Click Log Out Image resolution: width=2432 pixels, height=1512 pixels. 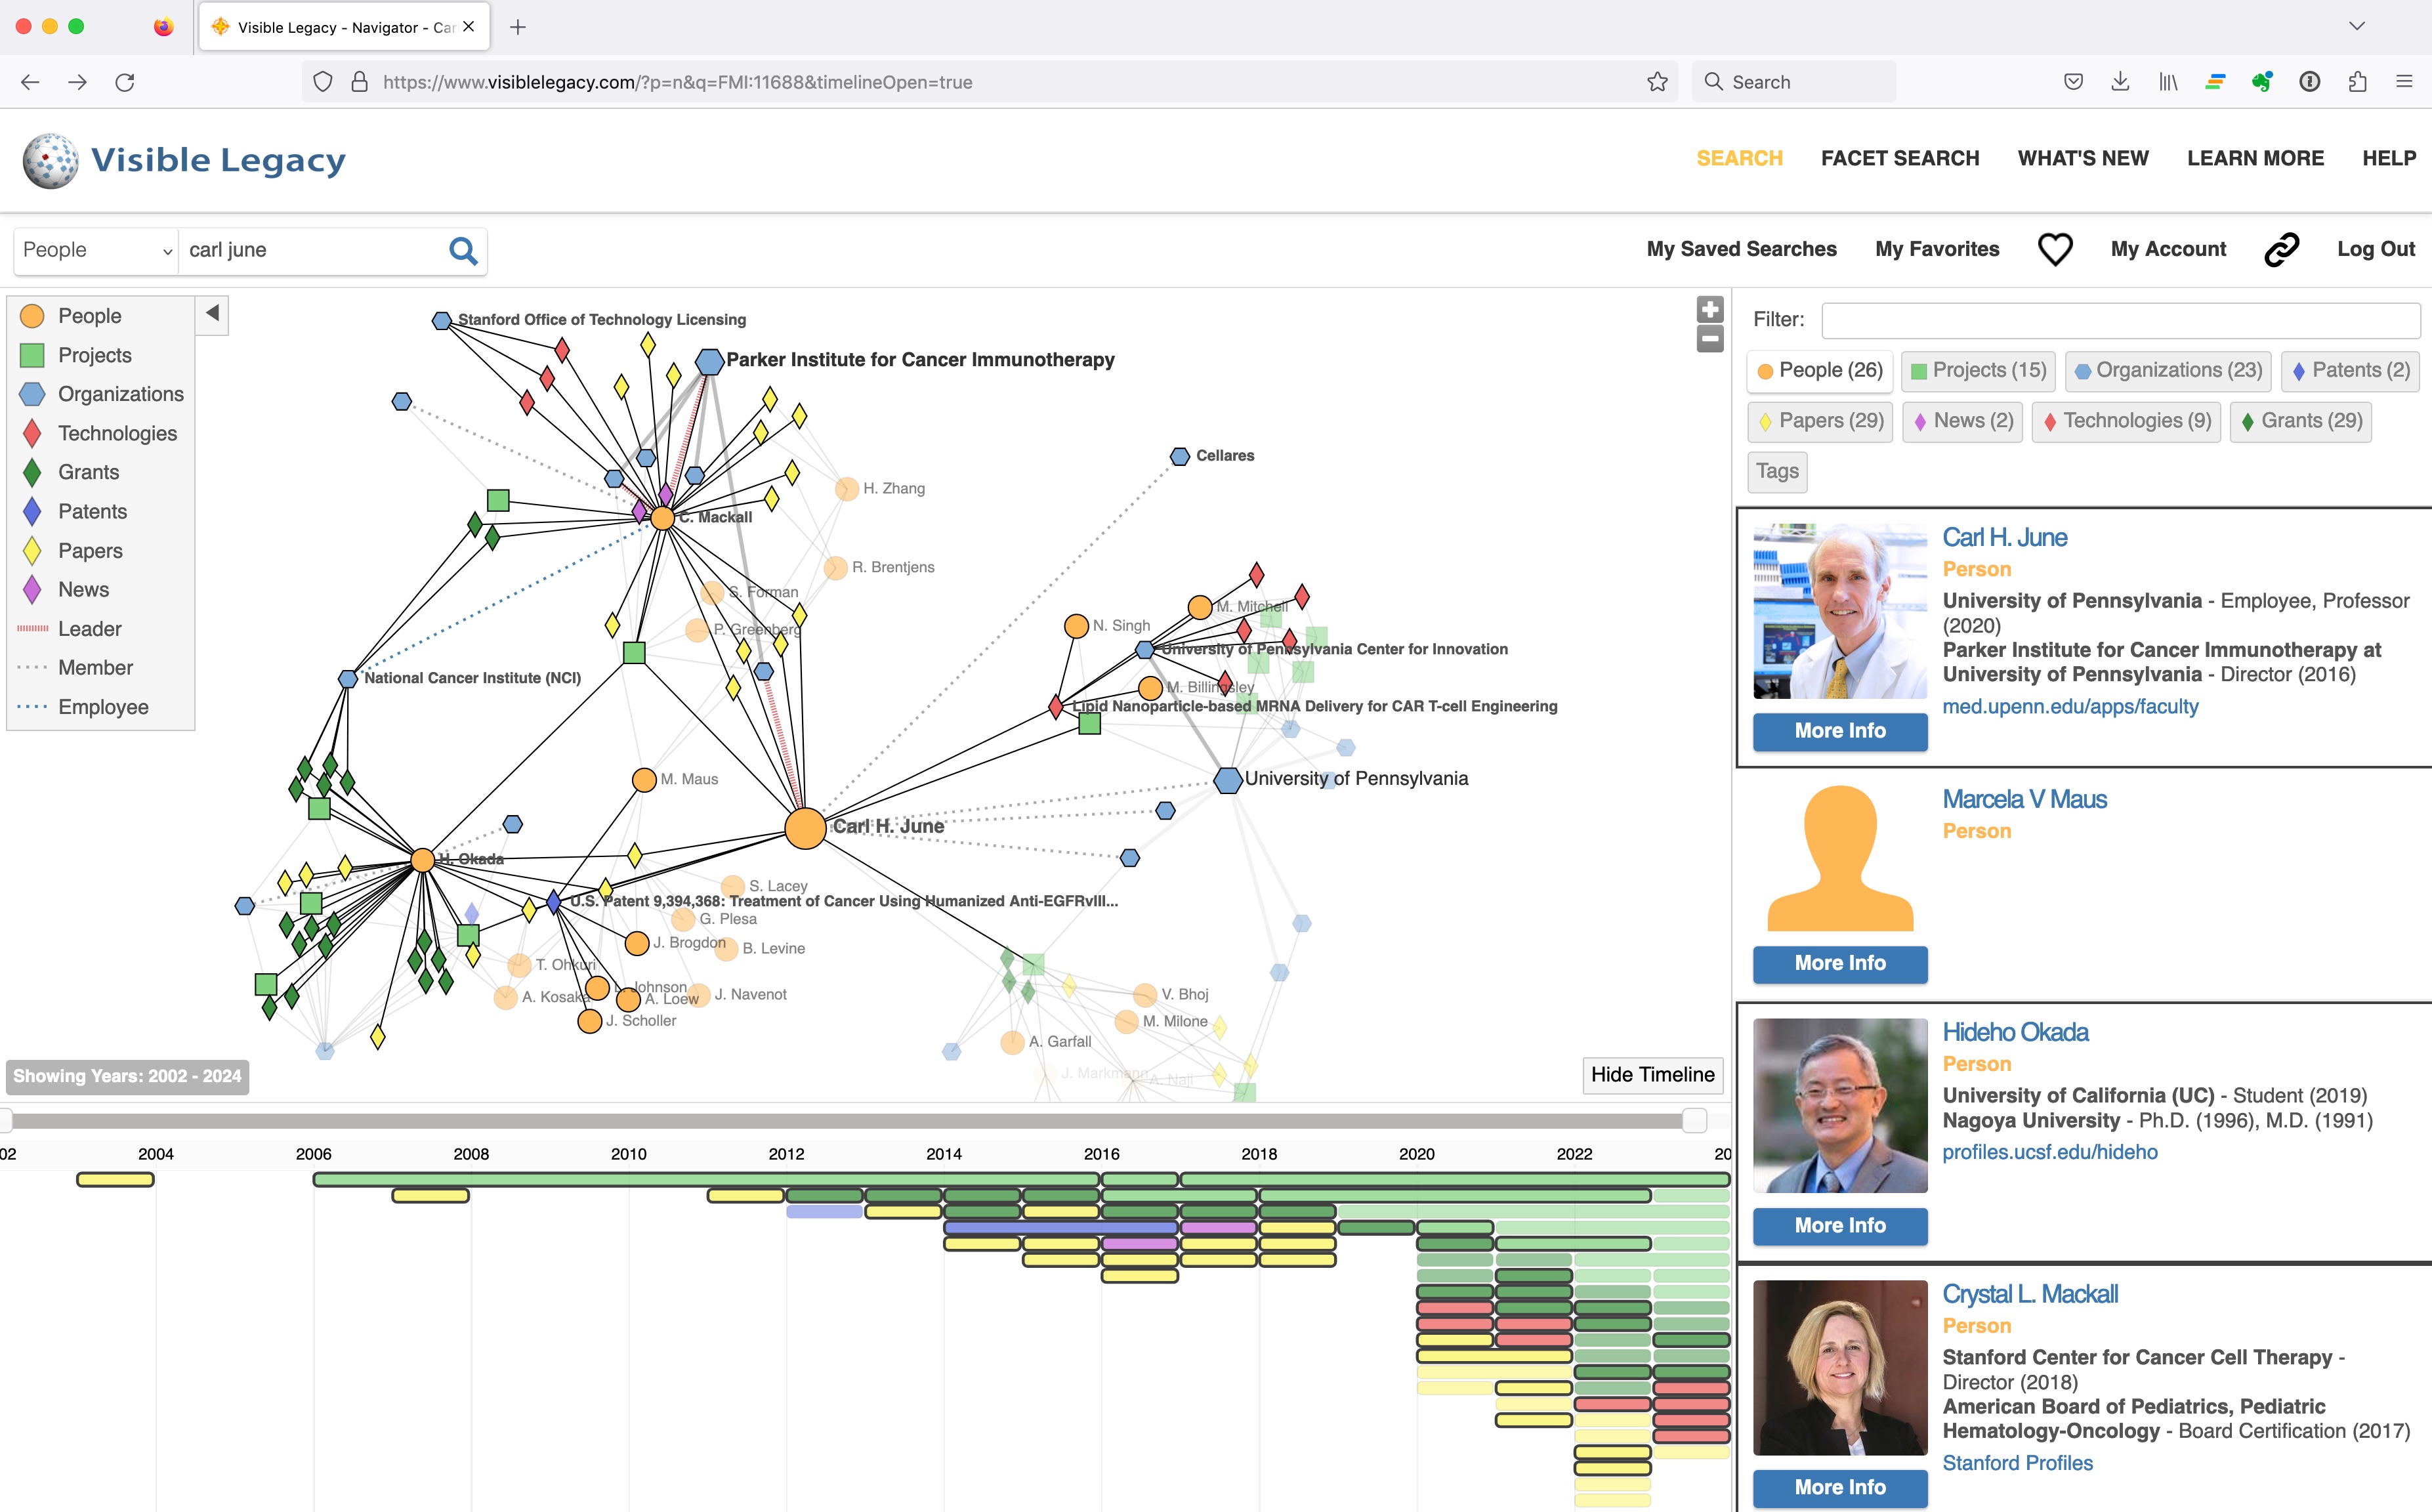pos(2376,249)
